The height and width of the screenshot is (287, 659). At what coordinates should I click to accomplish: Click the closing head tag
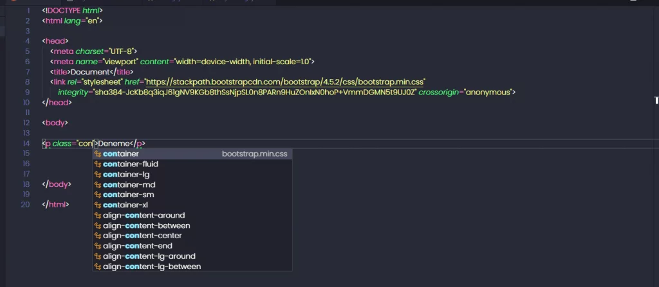click(x=57, y=102)
